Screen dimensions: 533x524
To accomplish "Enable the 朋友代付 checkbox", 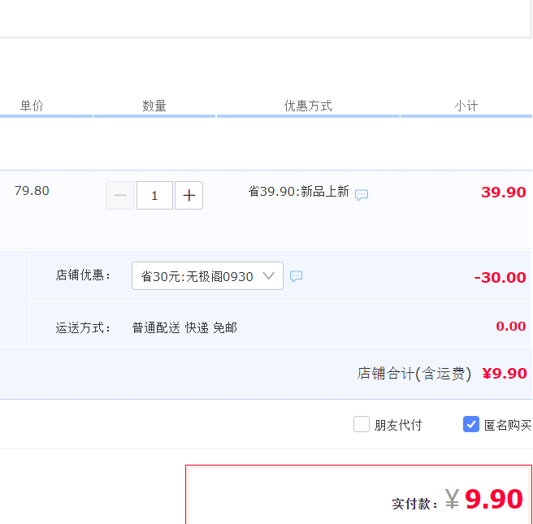I will 362,424.
